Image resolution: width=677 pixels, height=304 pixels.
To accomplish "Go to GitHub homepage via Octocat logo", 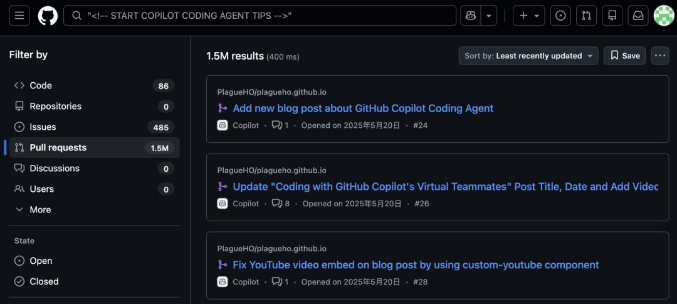I will tap(48, 16).
